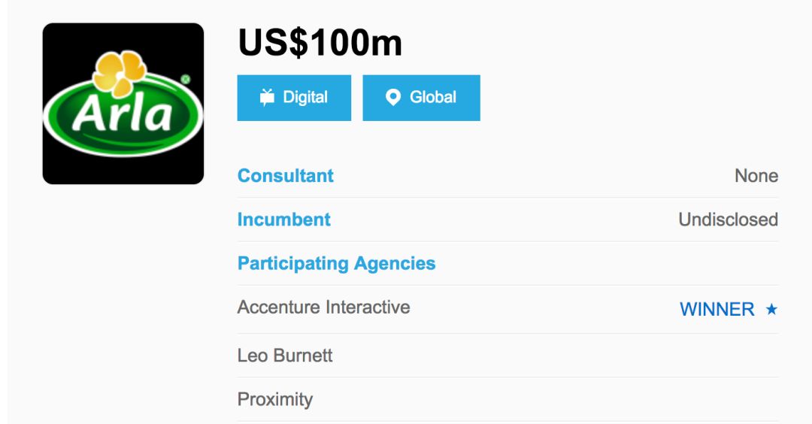This screenshot has width=812, height=424.
Task: Click the Participating Agencies heading
Action: coord(337,264)
